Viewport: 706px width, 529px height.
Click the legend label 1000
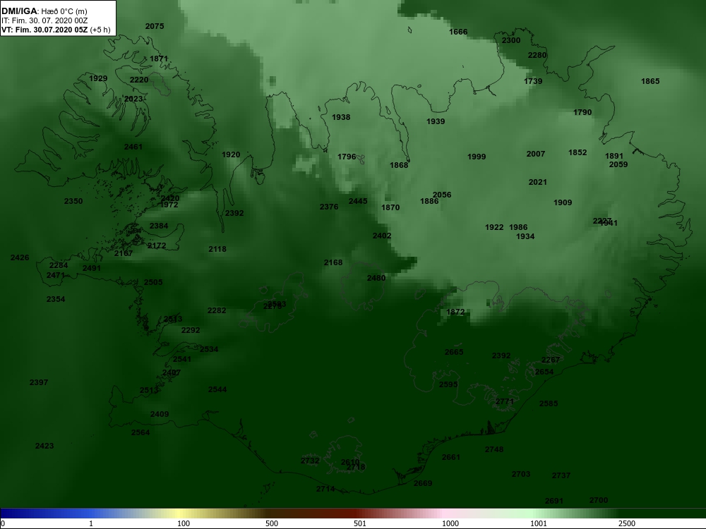(450, 523)
